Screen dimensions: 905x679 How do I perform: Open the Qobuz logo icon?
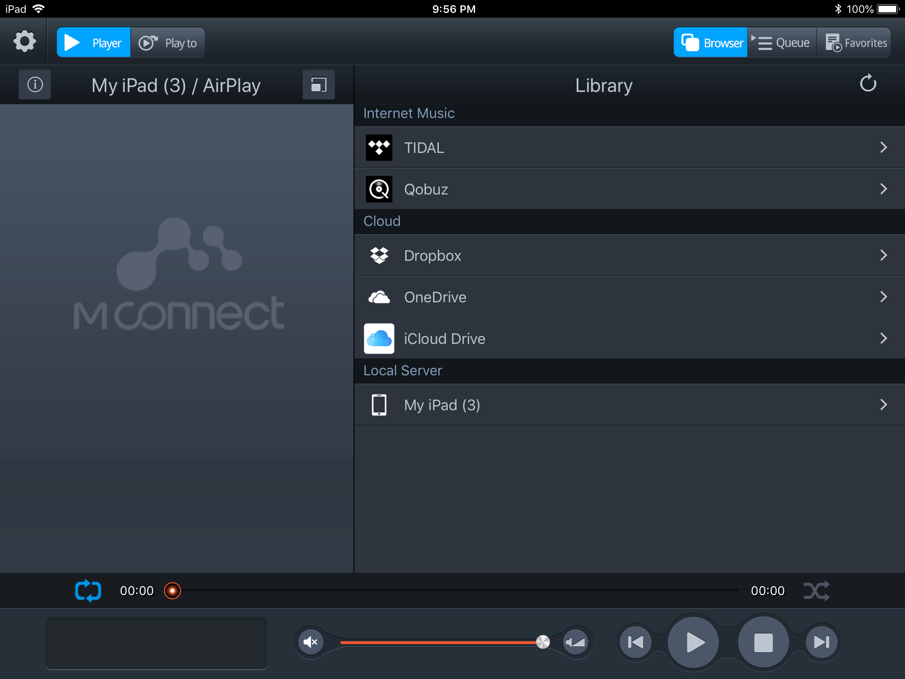coord(379,189)
